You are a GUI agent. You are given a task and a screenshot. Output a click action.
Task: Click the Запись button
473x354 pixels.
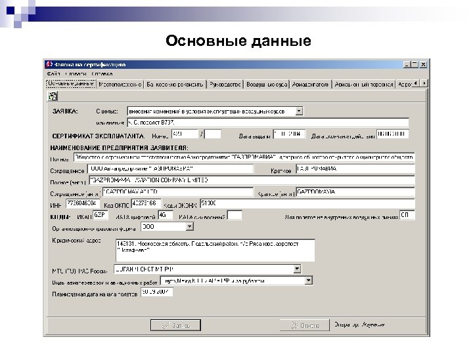tap(175, 325)
